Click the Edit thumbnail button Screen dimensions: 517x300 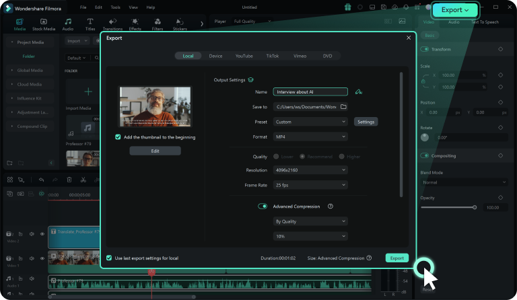(x=155, y=151)
